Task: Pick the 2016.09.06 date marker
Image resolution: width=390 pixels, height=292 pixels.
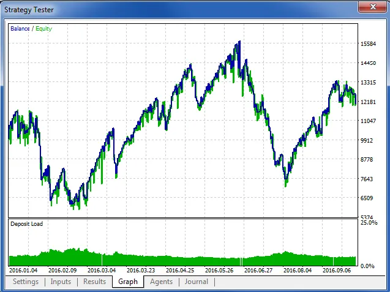Action: click(x=336, y=270)
